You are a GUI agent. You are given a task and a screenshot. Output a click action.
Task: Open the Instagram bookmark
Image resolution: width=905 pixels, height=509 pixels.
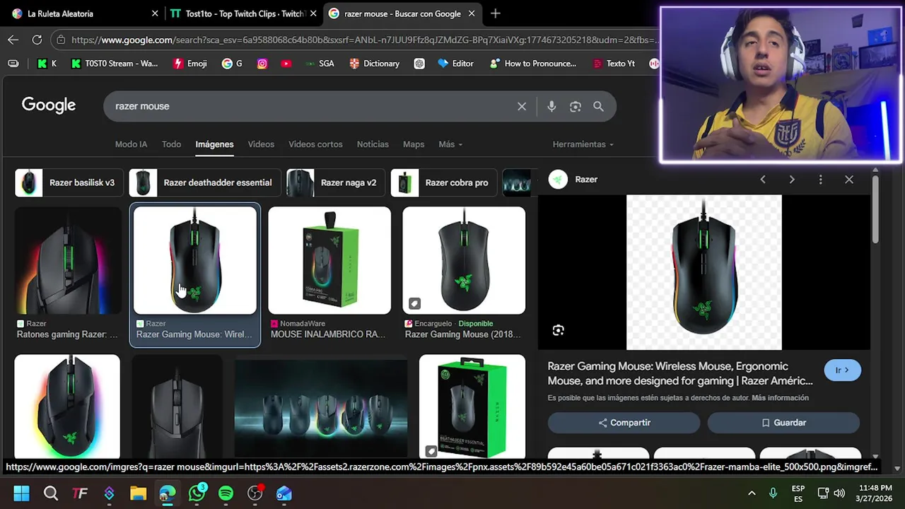262,64
